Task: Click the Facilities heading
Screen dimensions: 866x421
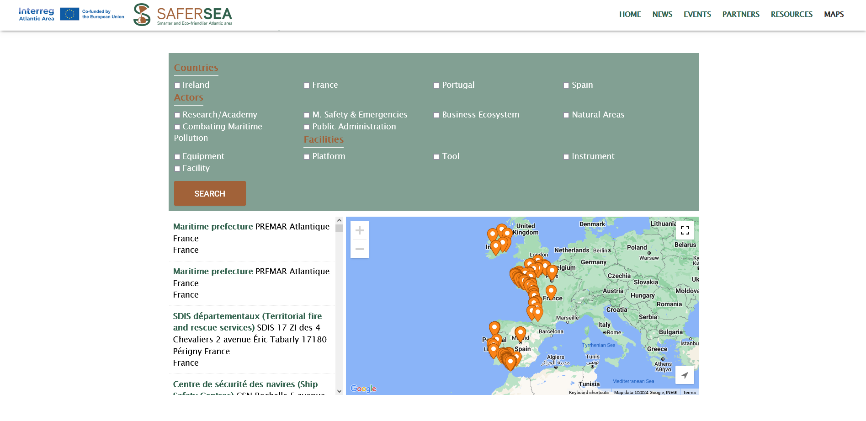Action: coord(324,139)
